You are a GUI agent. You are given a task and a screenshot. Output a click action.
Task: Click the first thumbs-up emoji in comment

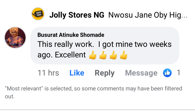click(93, 56)
